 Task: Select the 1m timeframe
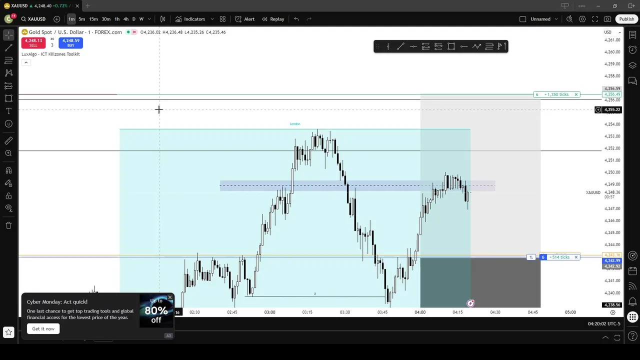point(71,19)
